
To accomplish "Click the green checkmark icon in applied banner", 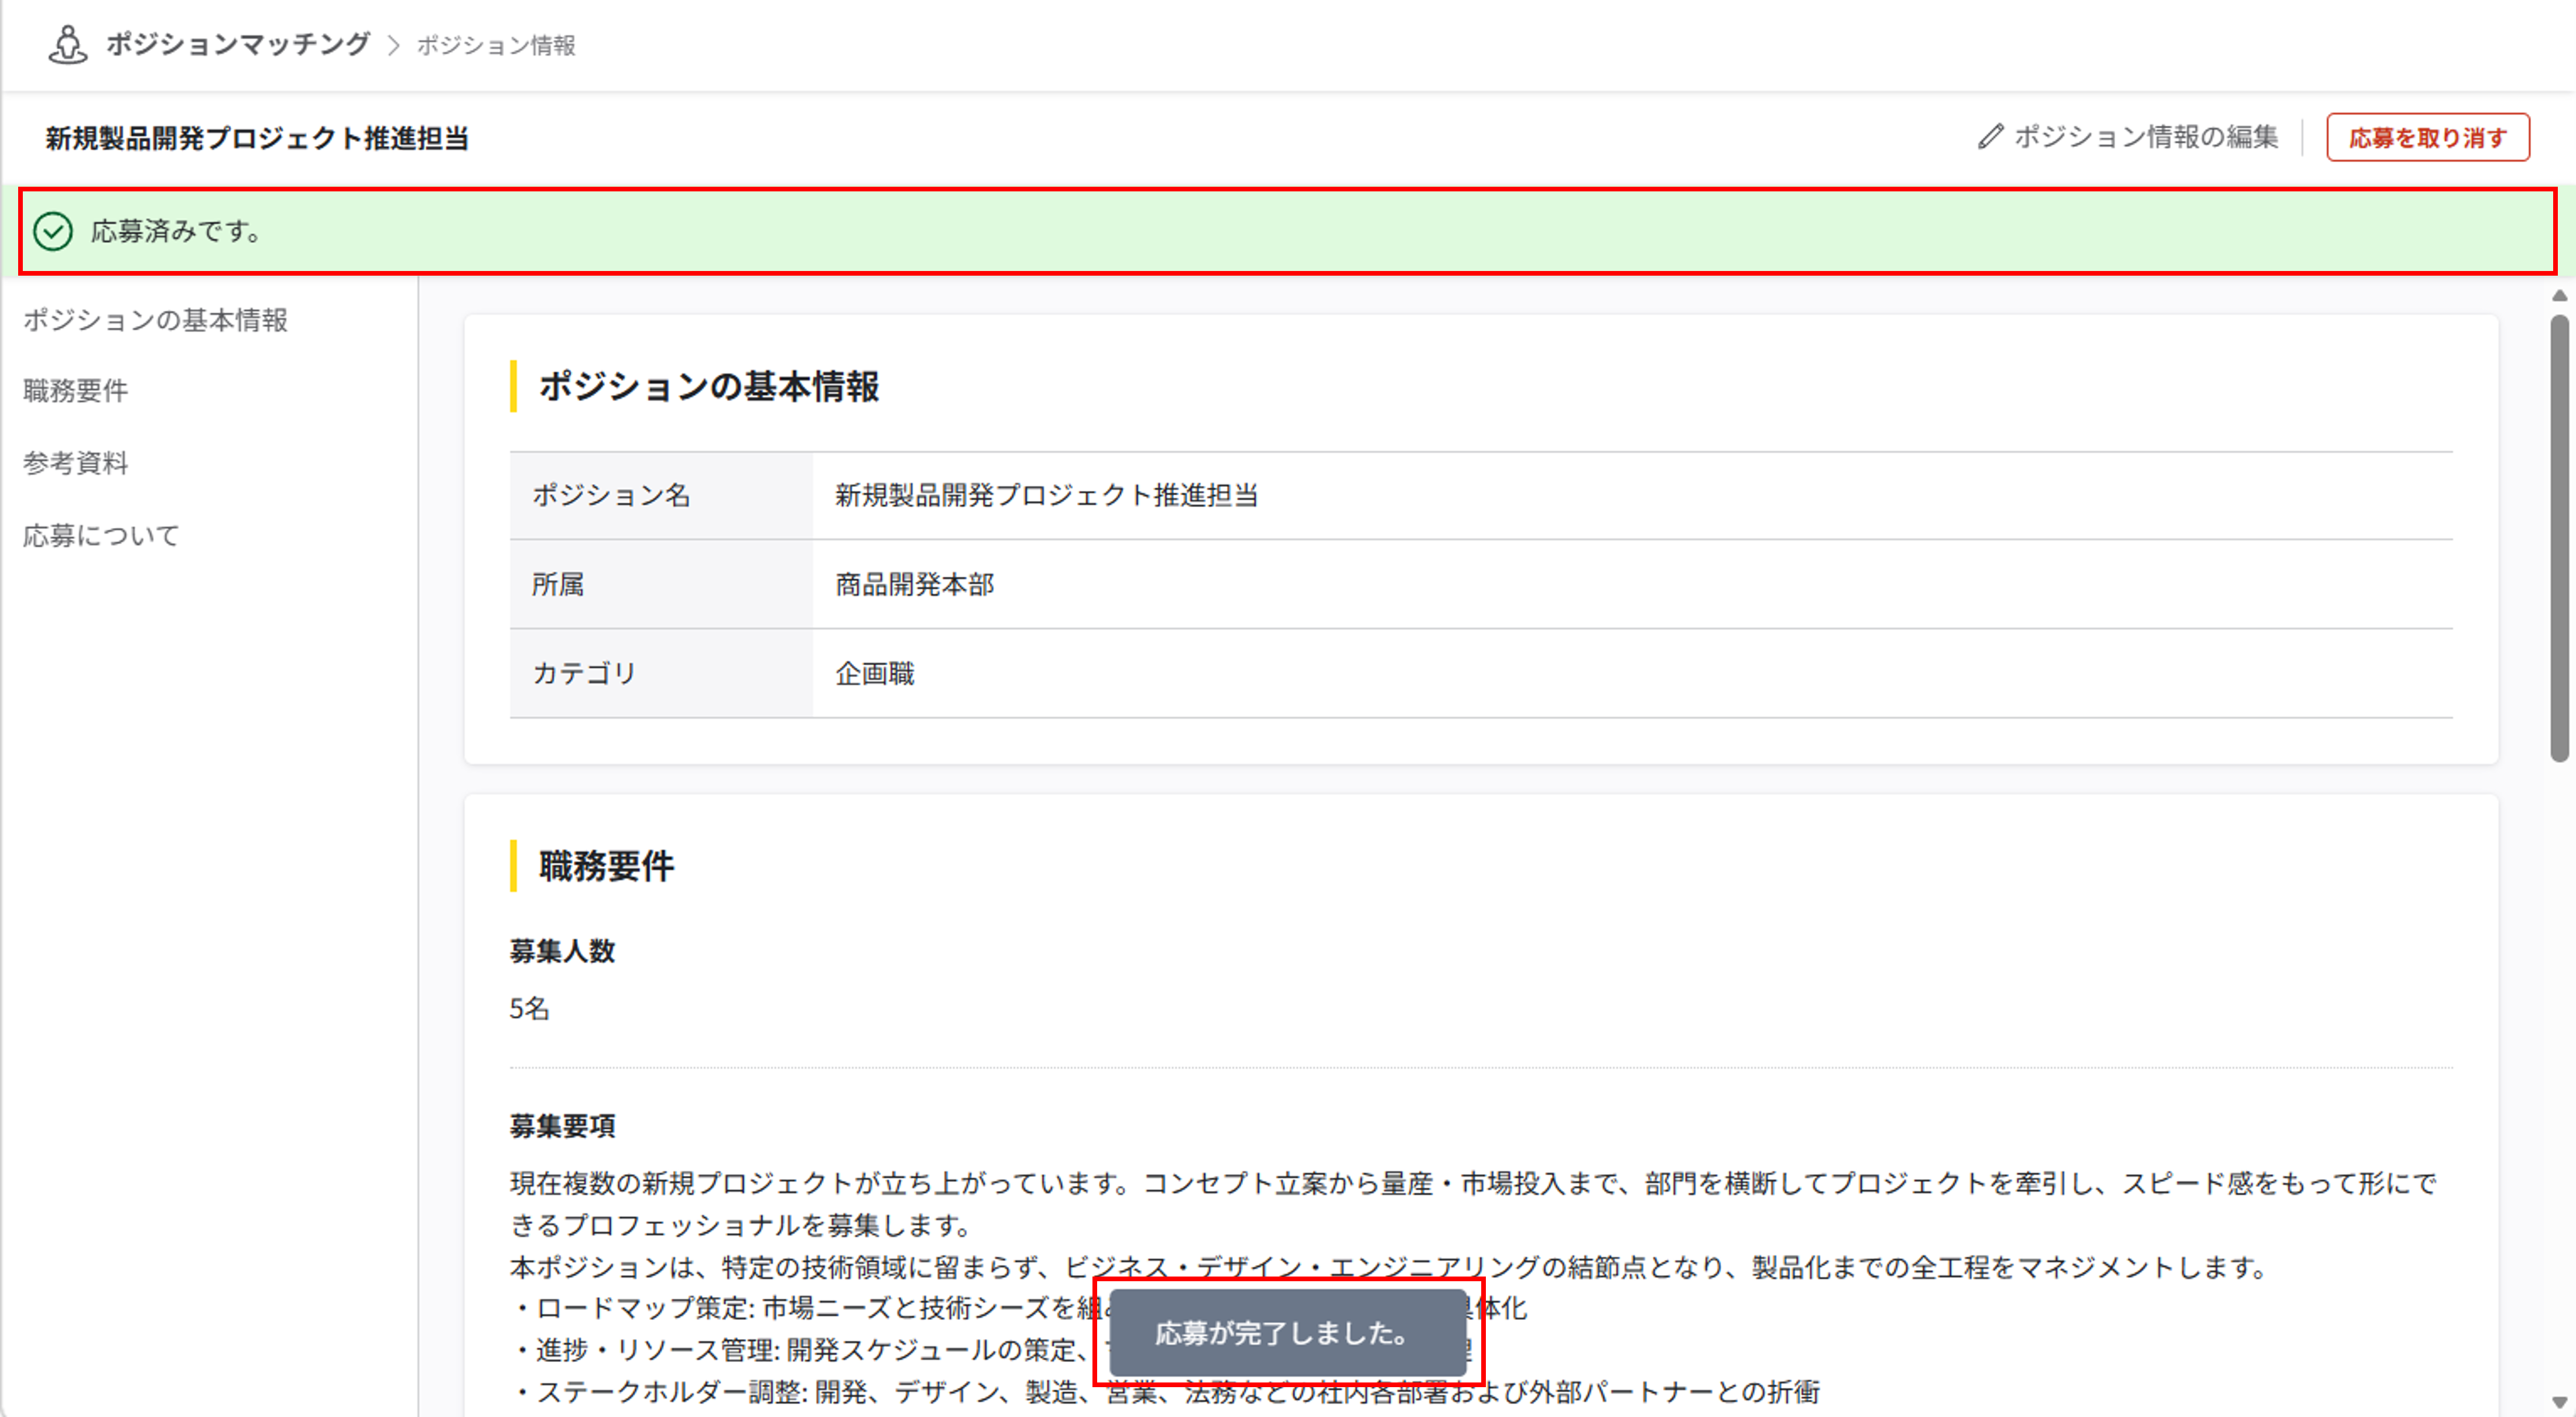I will [x=53, y=231].
